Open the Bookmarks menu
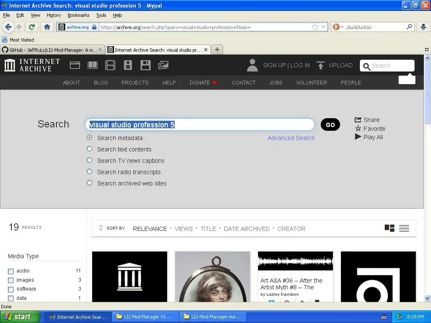431x323 pixels. point(79,15)
